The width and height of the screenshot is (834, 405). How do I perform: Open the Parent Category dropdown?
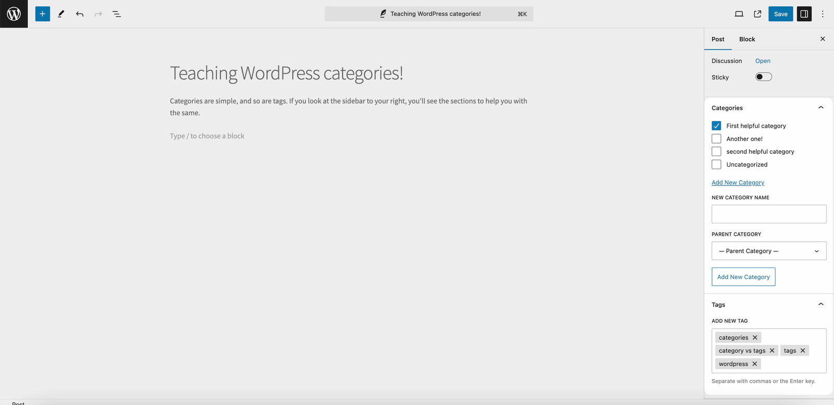tap(768, 251)
